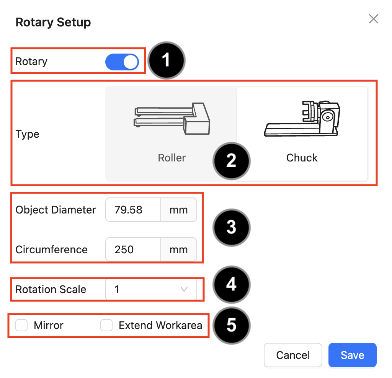Click the mm unit beside Object Diameter

click(179, 210)
